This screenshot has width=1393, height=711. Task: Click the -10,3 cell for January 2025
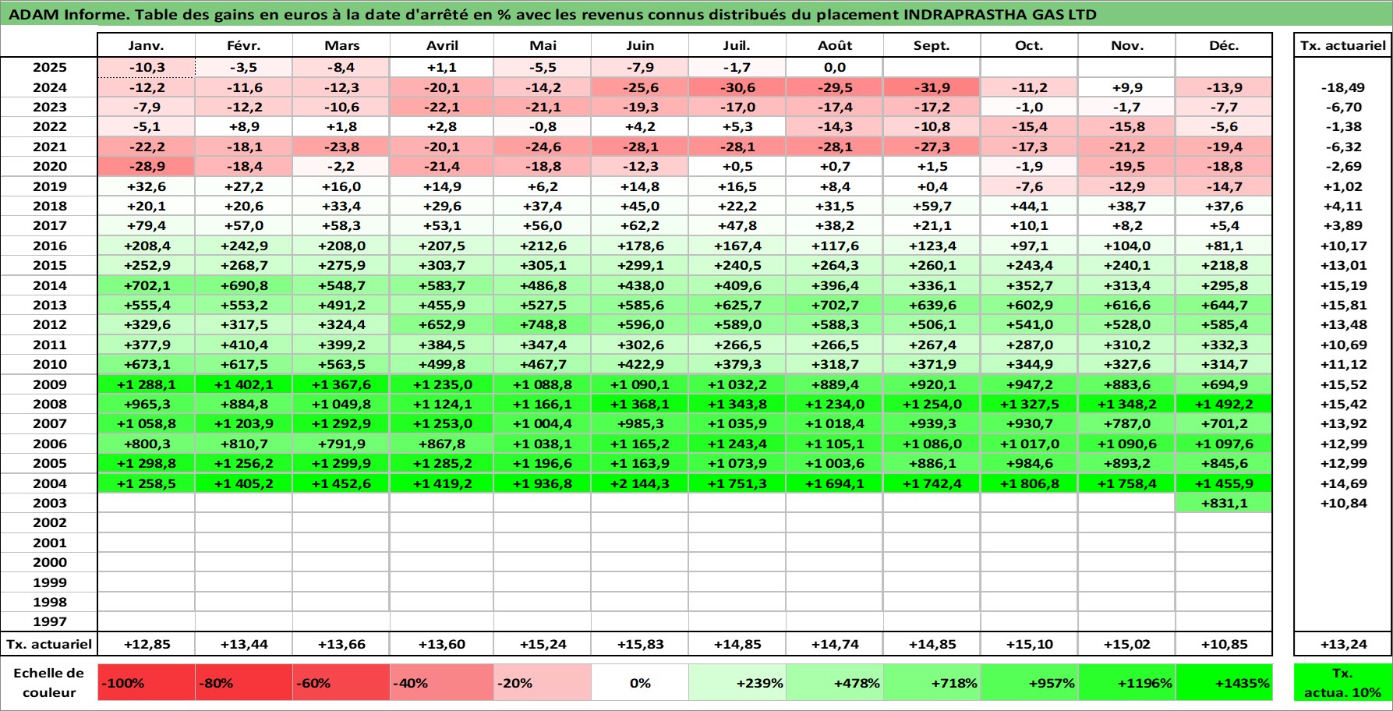coord(147,68)
